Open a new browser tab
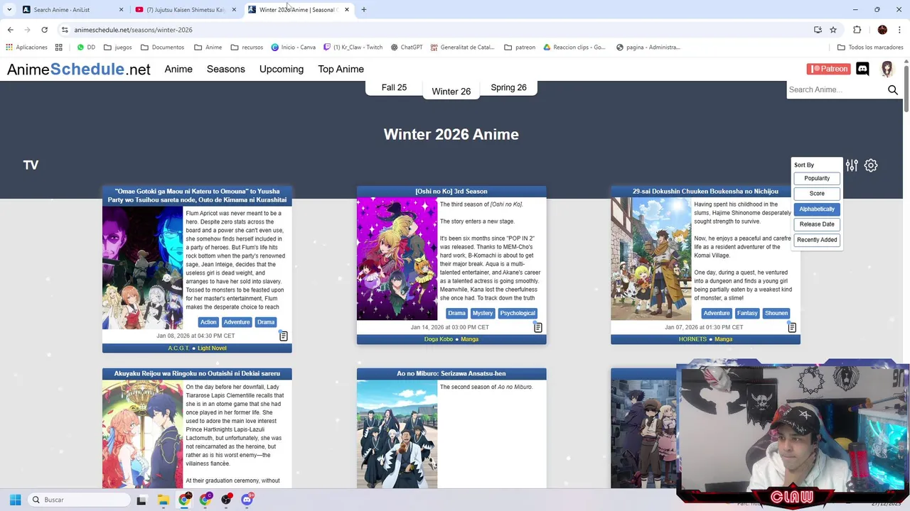This screenshot has height=511, width=910. coord(364,10)
